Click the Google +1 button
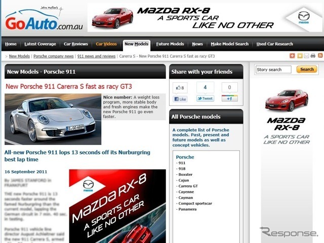The height and width of the screenshot is (243, 324). (229, 99)
